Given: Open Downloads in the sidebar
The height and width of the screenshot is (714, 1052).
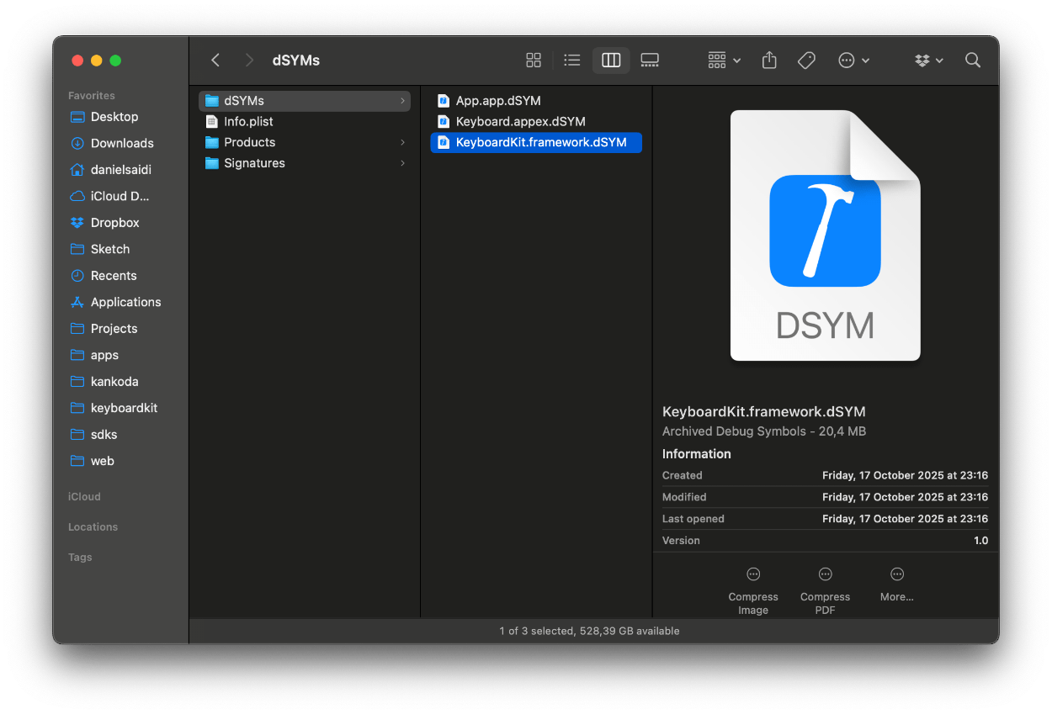Looking at the screenshot, I should pos(122,144).
